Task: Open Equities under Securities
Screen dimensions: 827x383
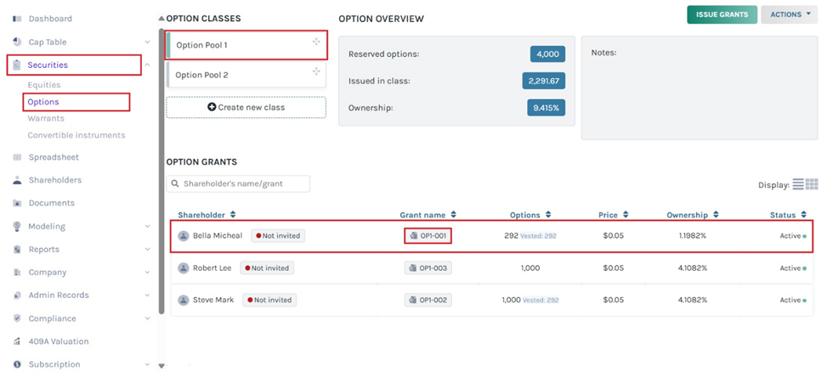Action: tap(44, 85)
